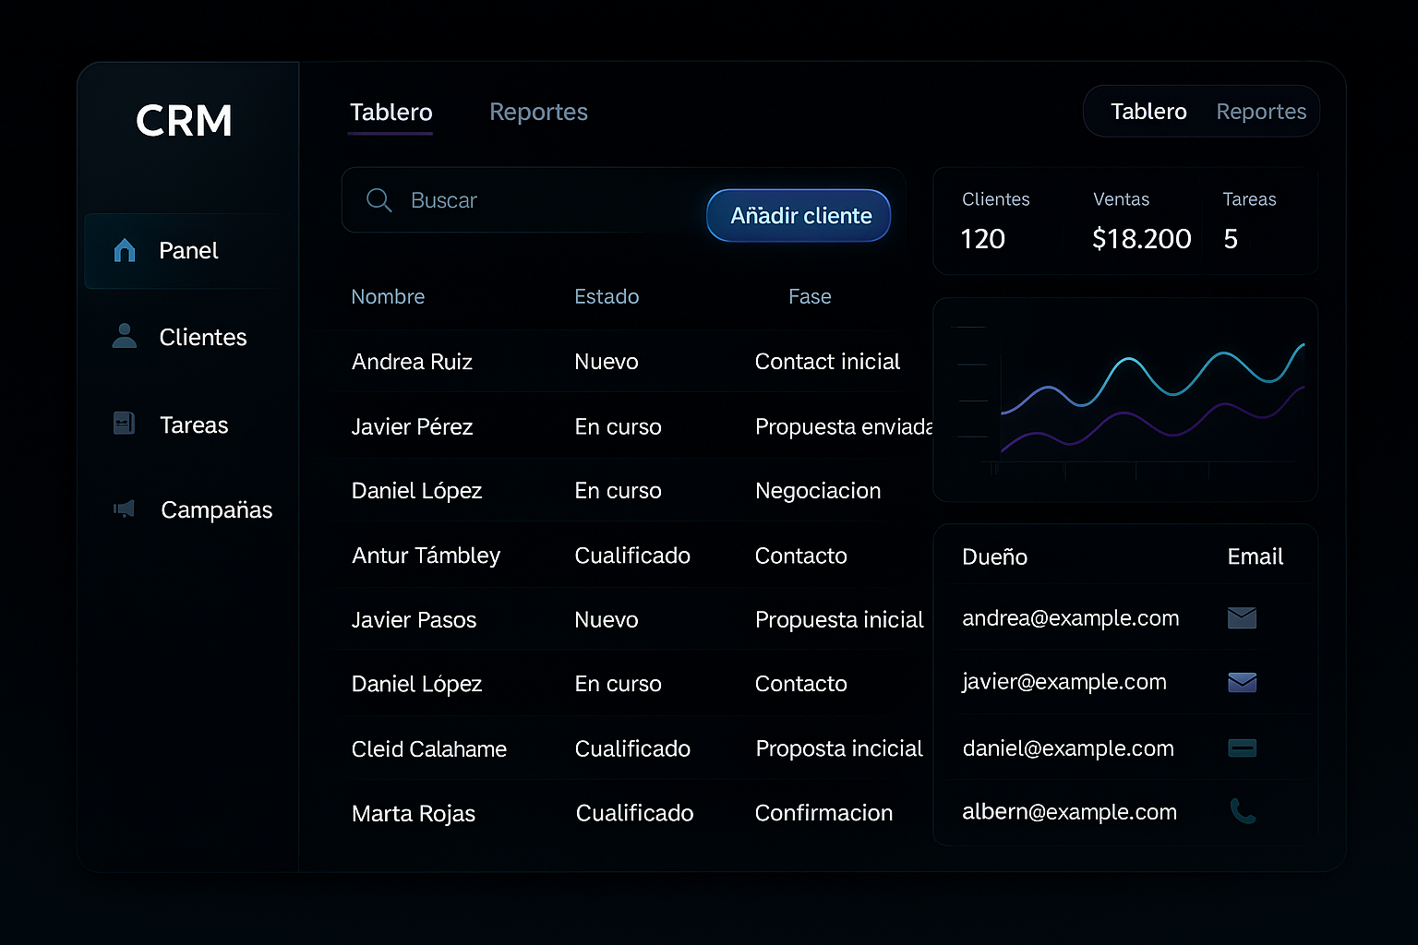Image resolution: width=1418 pixels, height=945 pixels.
Task: Select the Panel home icon in sidebar
Action: tap(123, 250)
